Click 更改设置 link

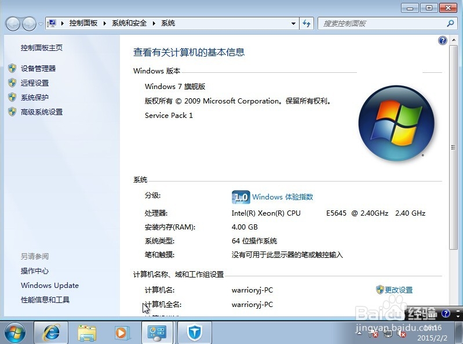coord(399,290)
